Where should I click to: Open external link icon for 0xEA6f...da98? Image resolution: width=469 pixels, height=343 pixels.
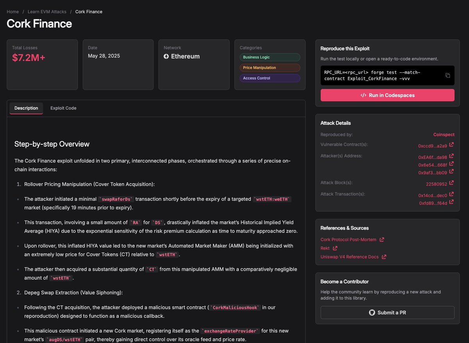click(451, 156)
